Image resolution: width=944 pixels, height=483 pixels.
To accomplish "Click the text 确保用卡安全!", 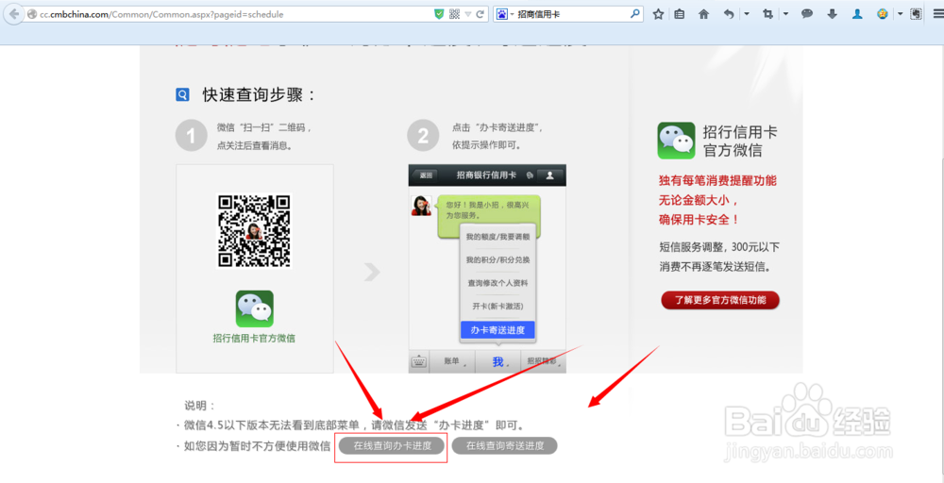I will click(x=699, y=220).
